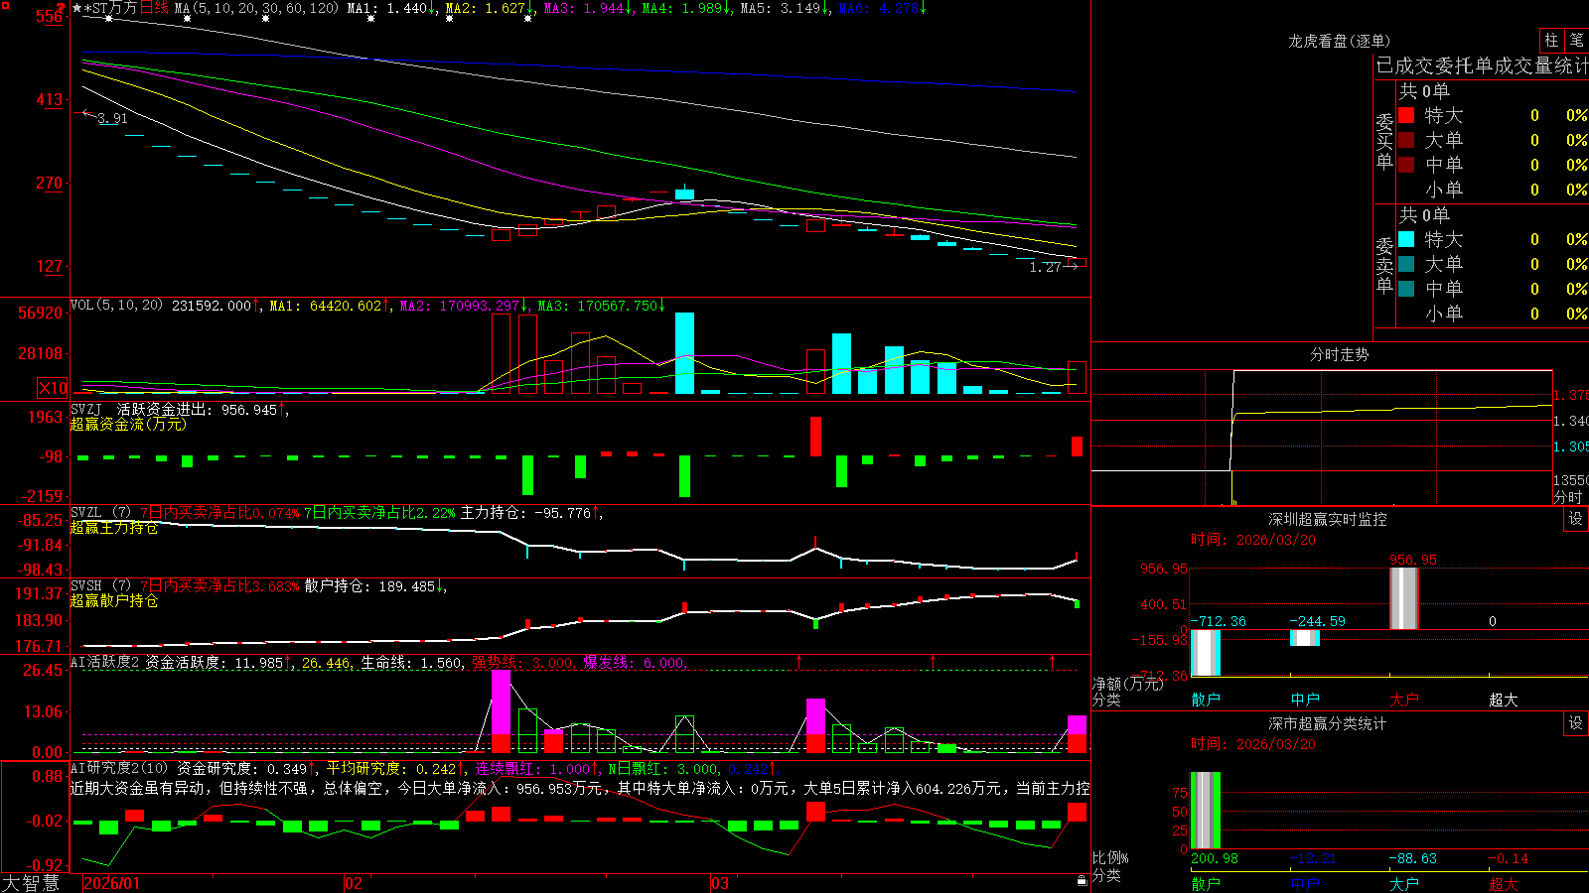
Task: Open VOL(5,10,20) indicator parameters
Action: point(116,306)
